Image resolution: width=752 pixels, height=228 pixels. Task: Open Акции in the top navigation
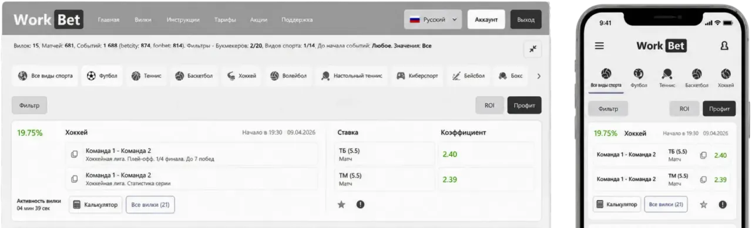pyautogui.click(x=259, y=20)
